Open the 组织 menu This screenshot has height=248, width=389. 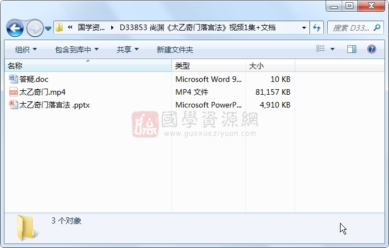point(26,50)
